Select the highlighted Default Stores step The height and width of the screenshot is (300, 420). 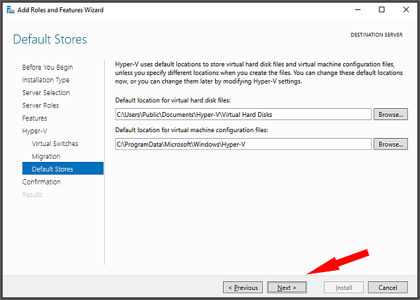[62, 169]
